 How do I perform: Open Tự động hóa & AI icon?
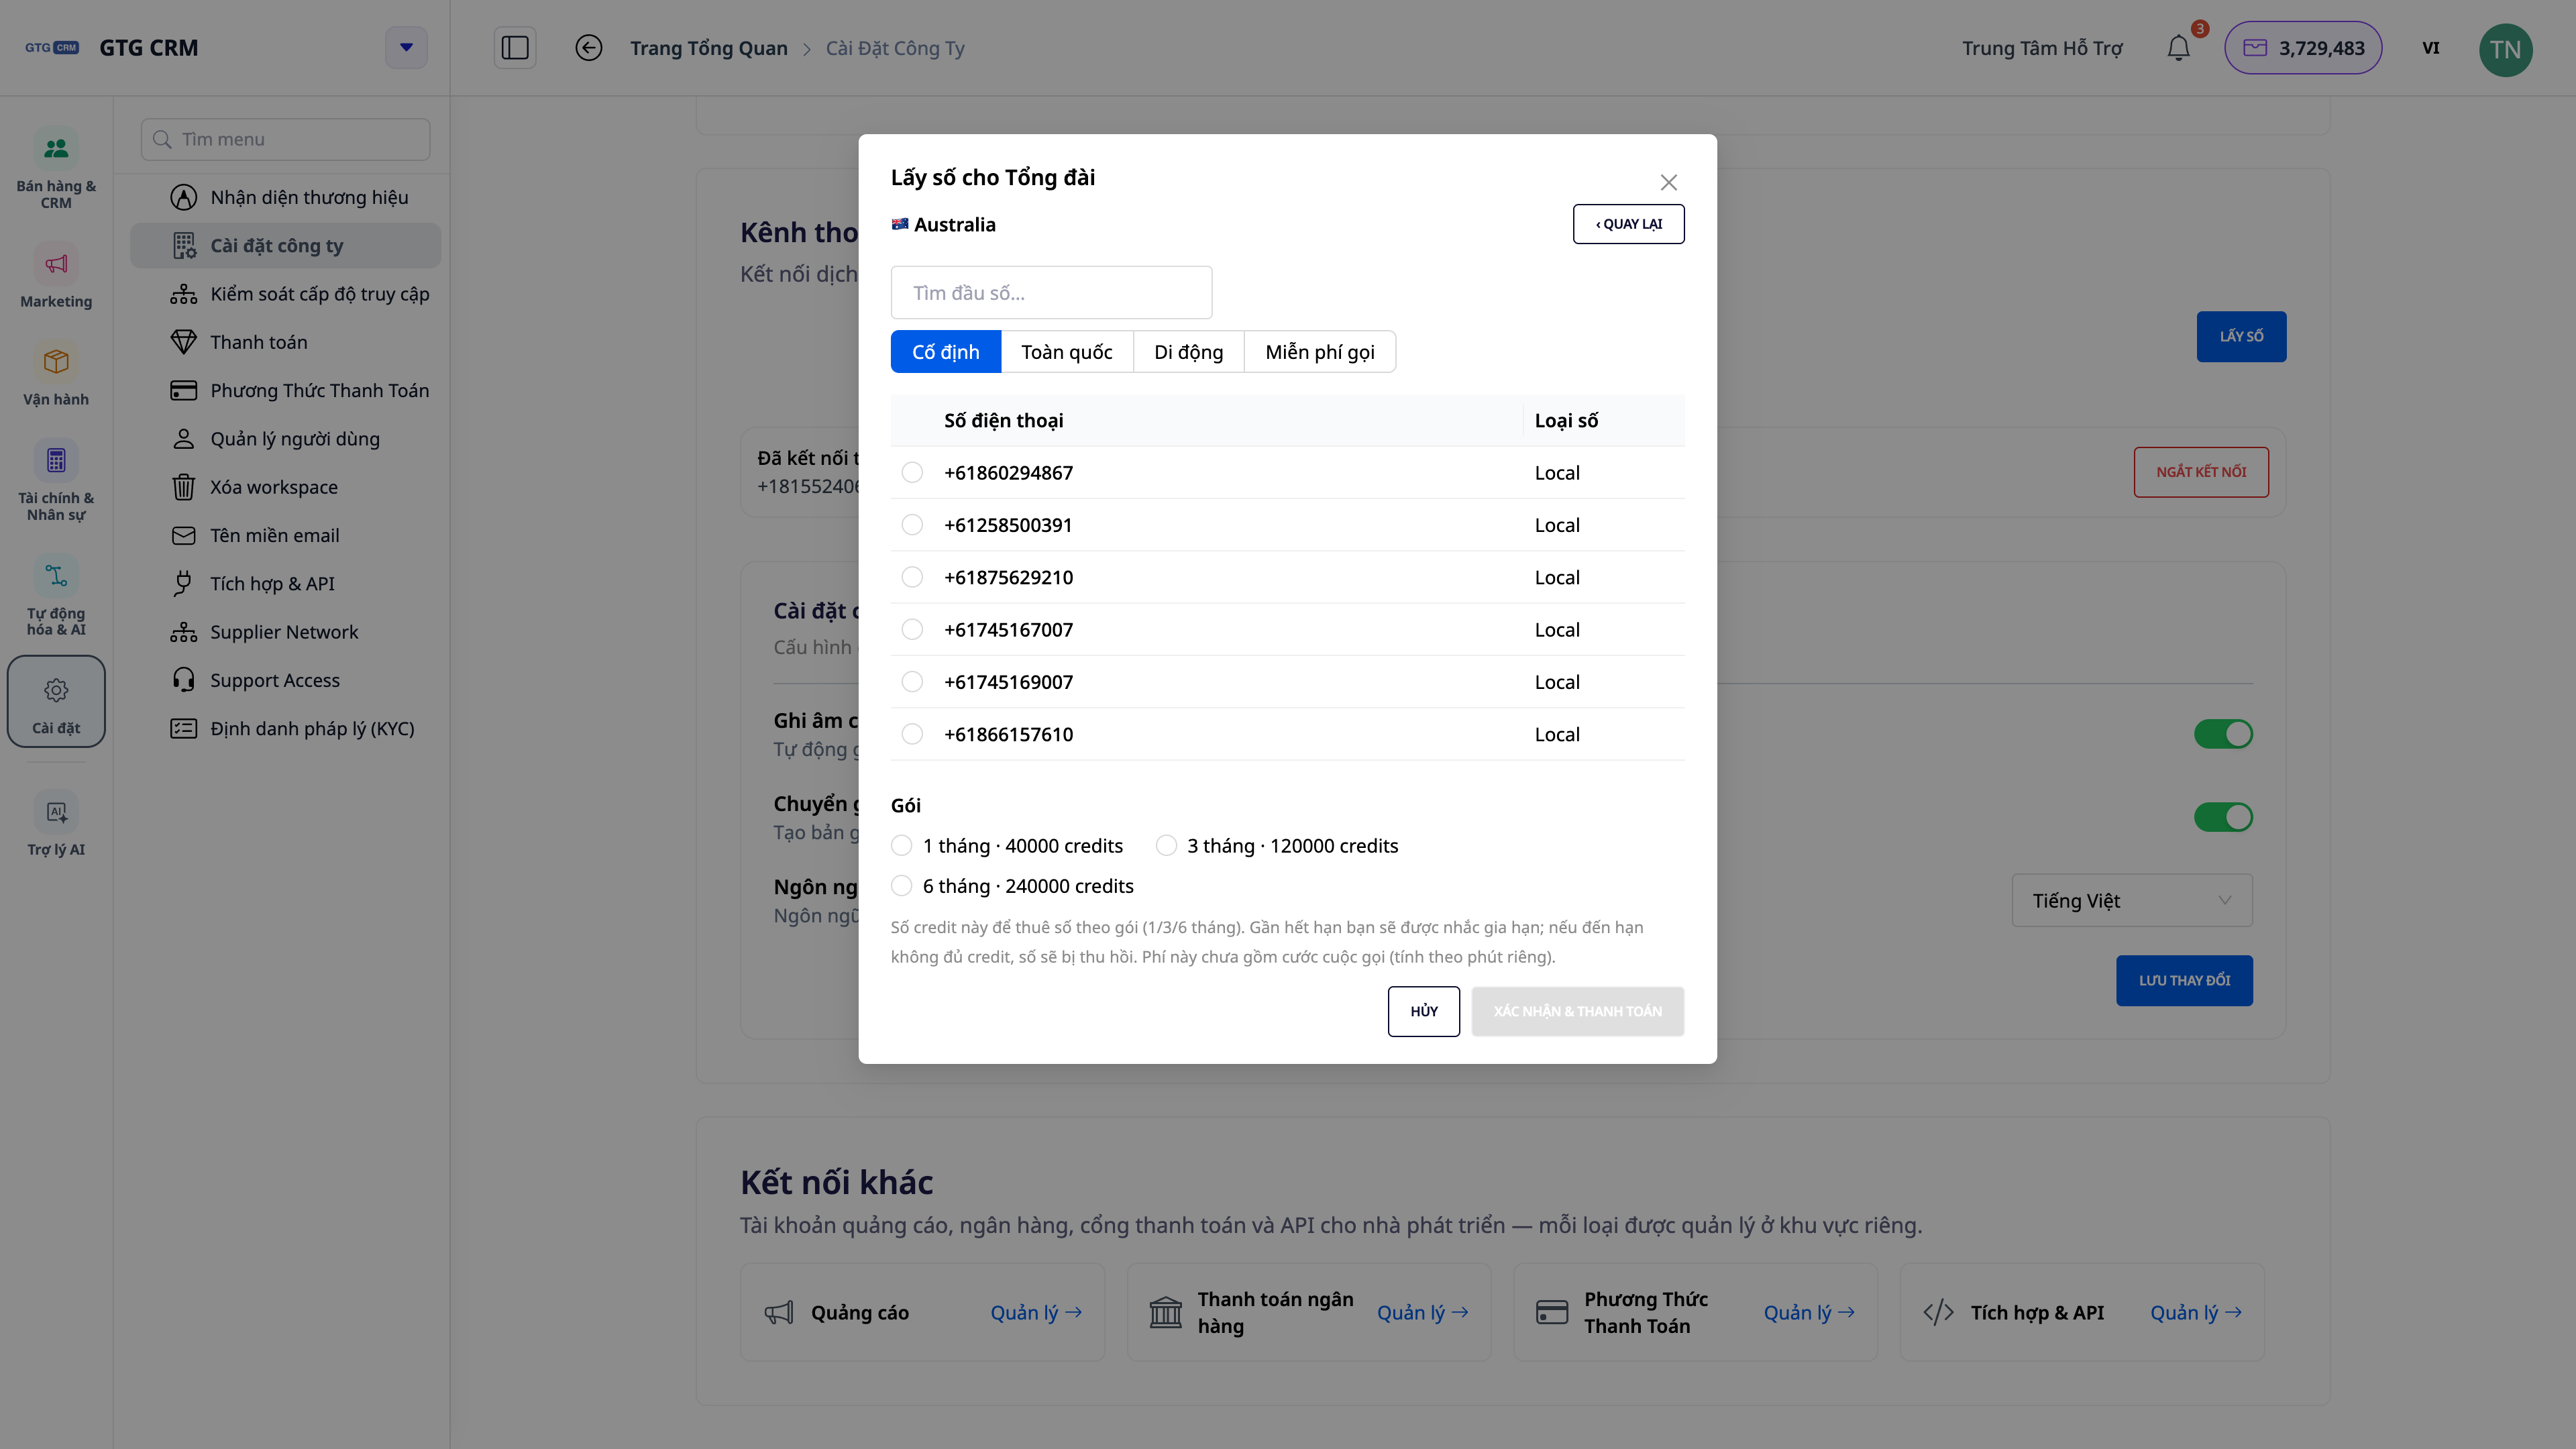pos(56,576)
